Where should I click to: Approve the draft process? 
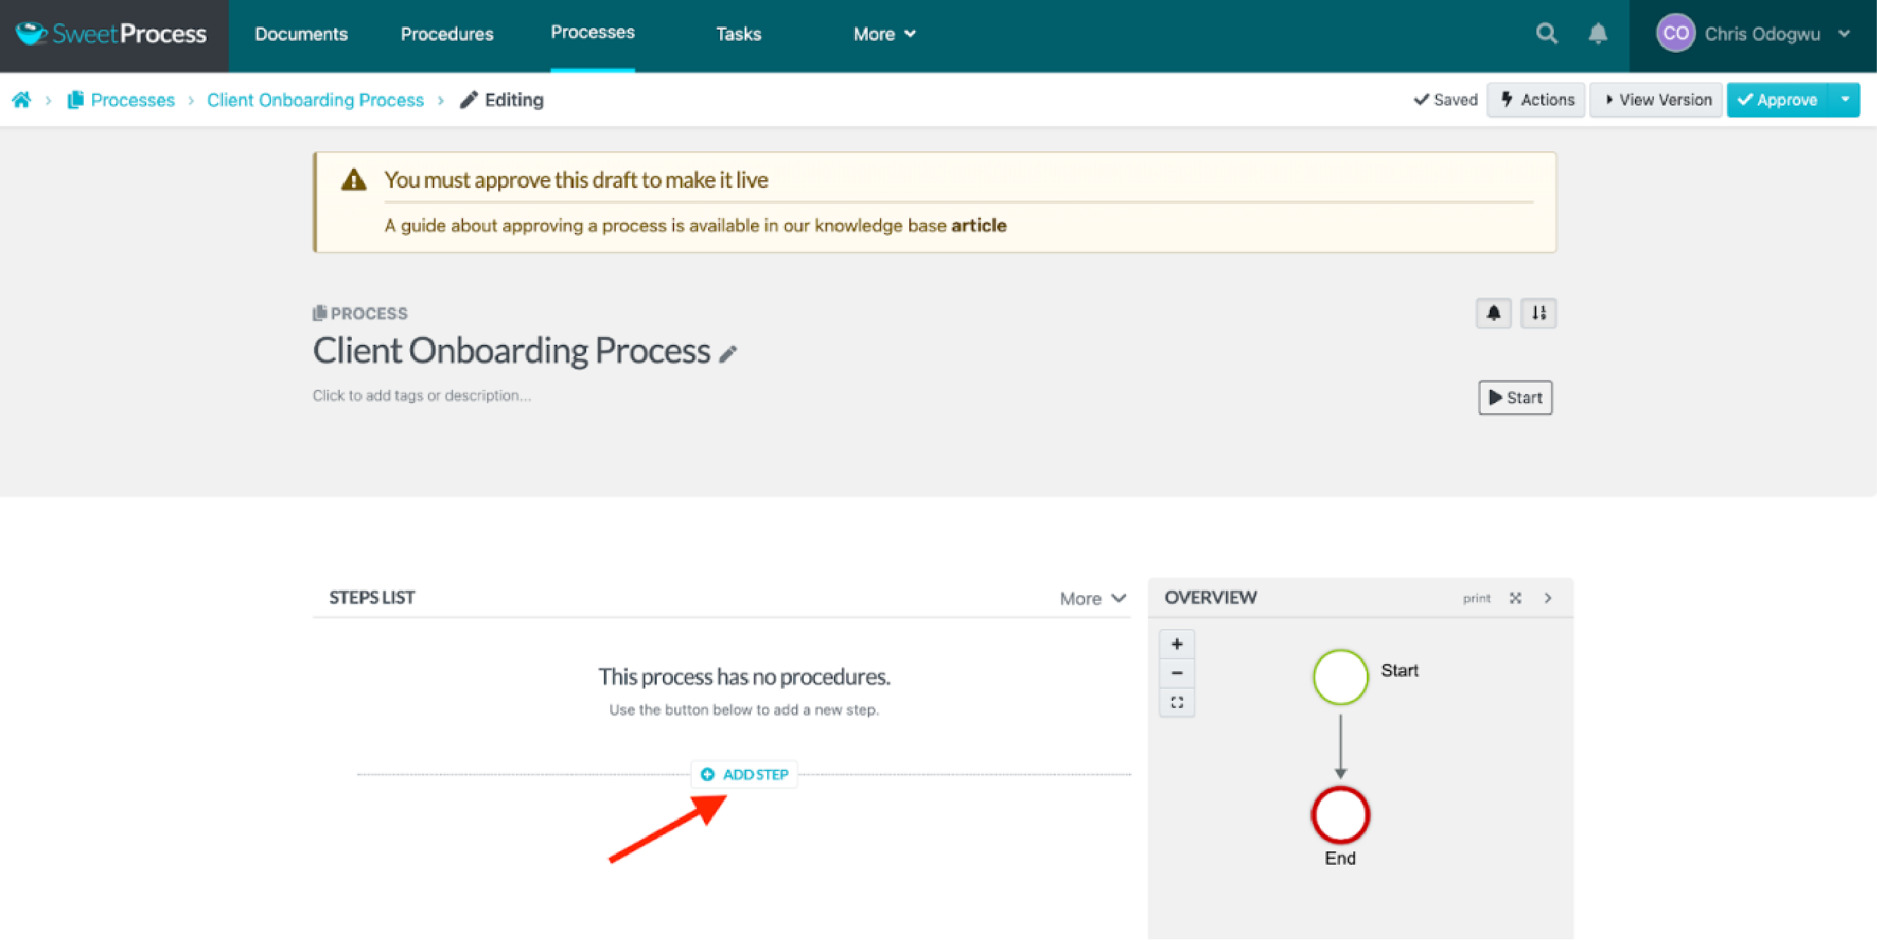[x=1778, y=100]
